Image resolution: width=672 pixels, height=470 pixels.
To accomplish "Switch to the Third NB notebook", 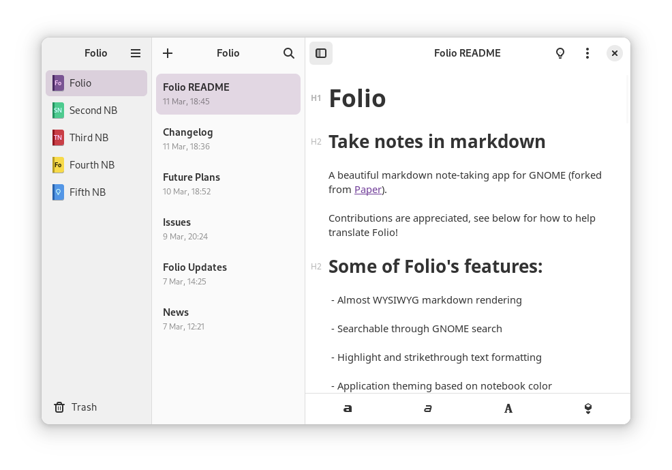I will point(89,138).
